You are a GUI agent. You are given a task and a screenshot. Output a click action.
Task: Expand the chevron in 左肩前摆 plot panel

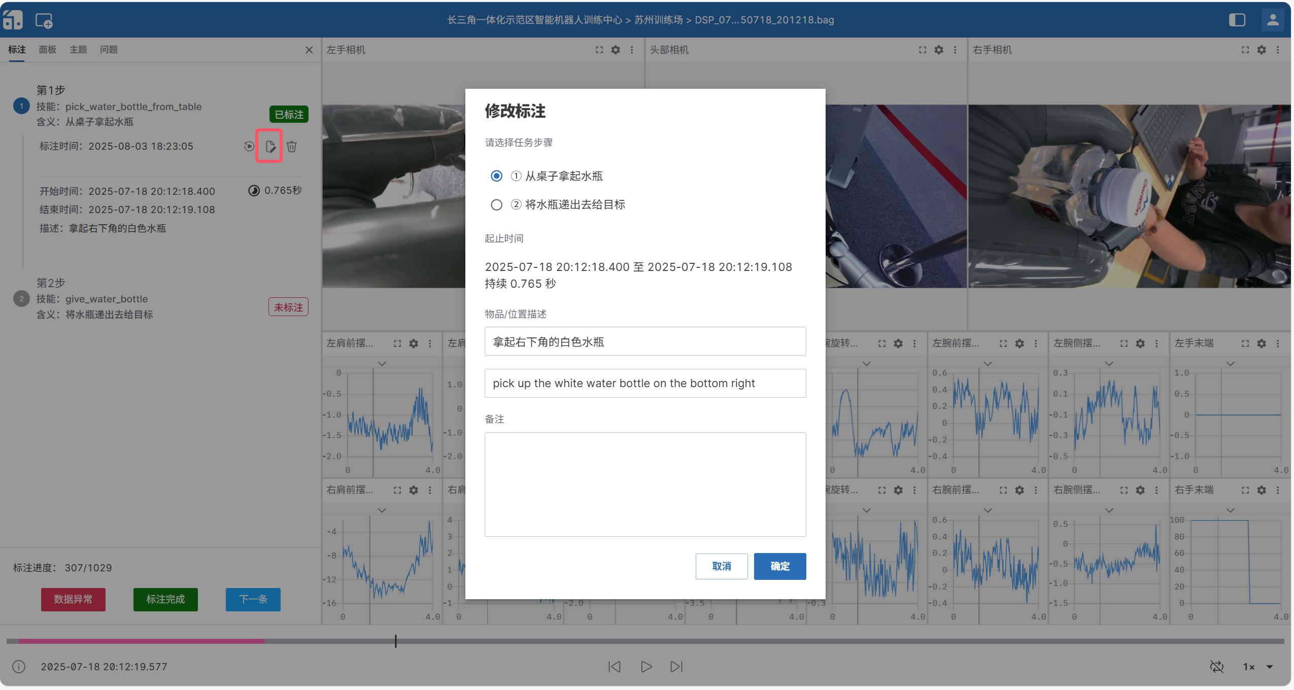tap(382, 364)
